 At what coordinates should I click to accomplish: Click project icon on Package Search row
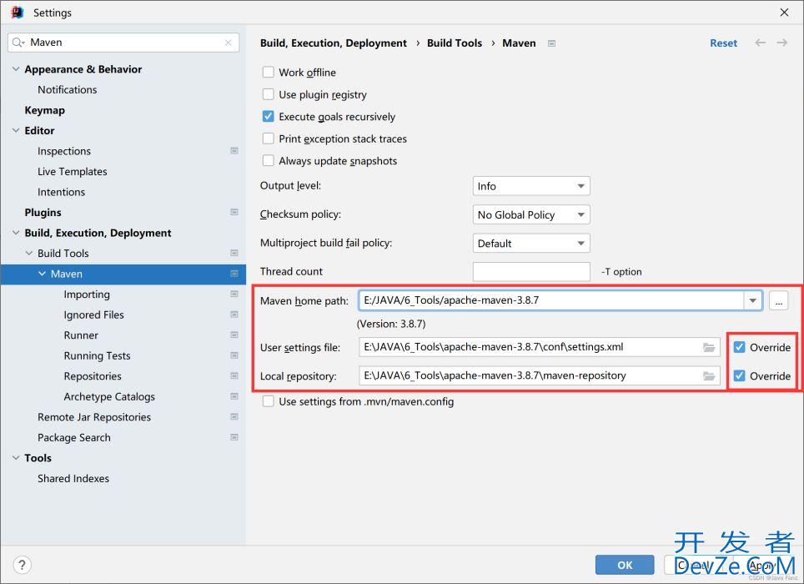coord(234,438)
